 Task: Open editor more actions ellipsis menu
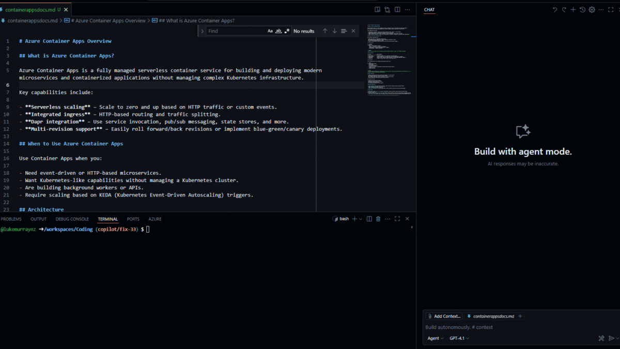pos(407,9)
